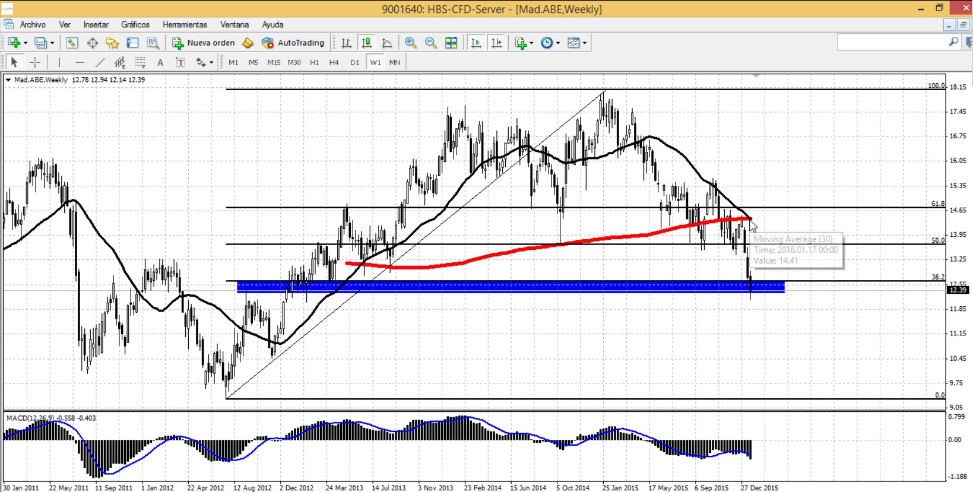973x492 pixels.
Task: Switch to M15 timeframe
Action: pyautogui.click(x=274, y=62)
